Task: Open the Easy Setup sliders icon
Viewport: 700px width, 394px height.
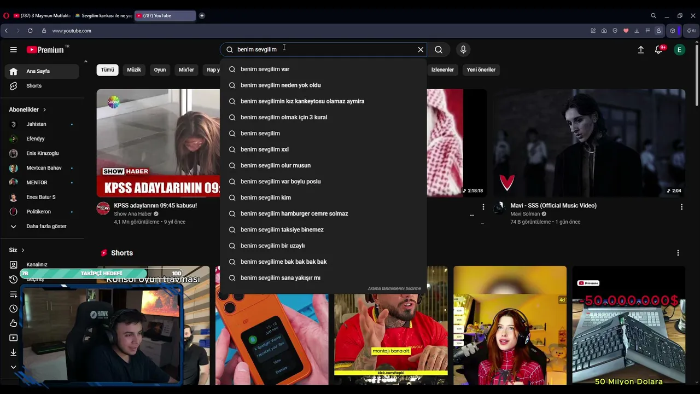Action: click(x=647, y=31)
